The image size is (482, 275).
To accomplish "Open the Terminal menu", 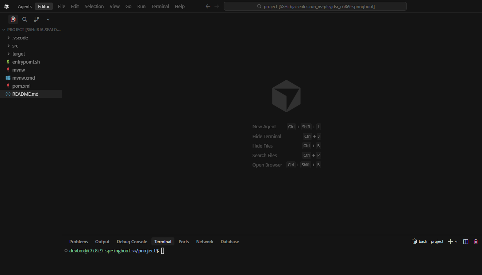I will coord(160,6).
